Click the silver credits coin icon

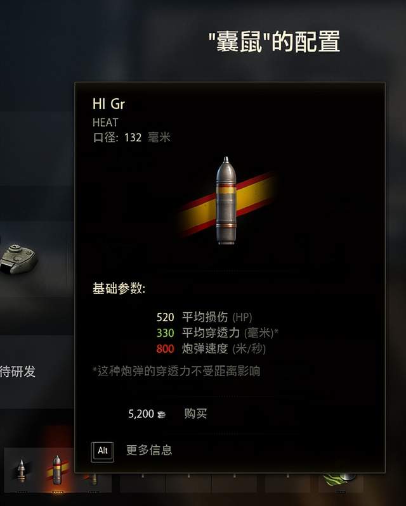click(161, 414)
